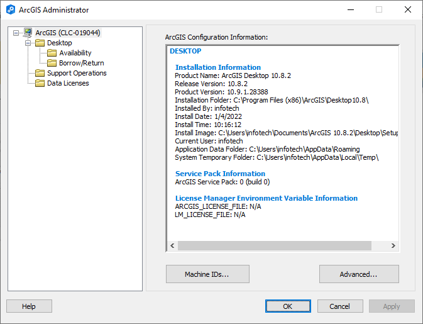Click the Release Version: 10.8.2 line
This screenshot has height=324, width=423.
[x=211, y=84]
